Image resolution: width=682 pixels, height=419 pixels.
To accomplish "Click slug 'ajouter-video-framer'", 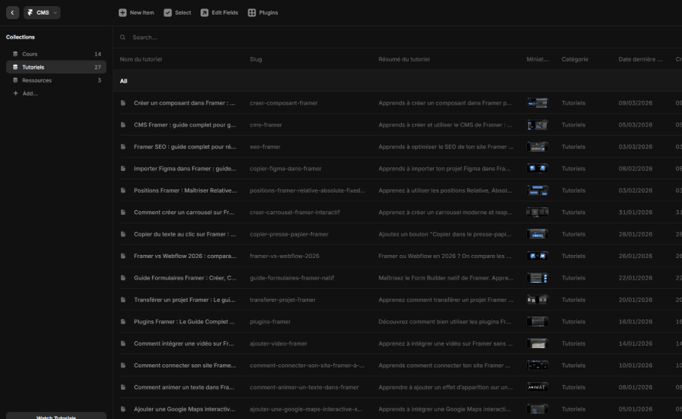I will [x=279, y=344].
